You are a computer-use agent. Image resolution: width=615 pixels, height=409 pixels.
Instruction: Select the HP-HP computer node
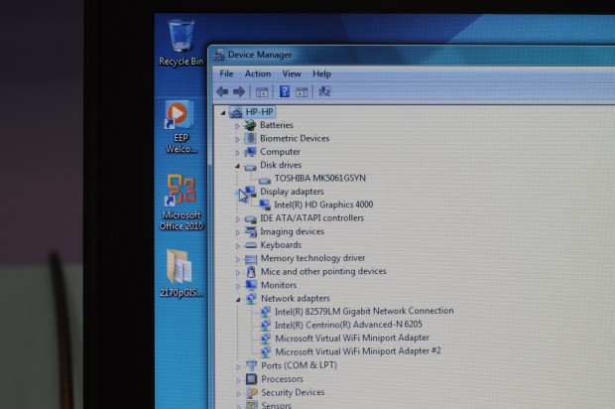(259, 112)
